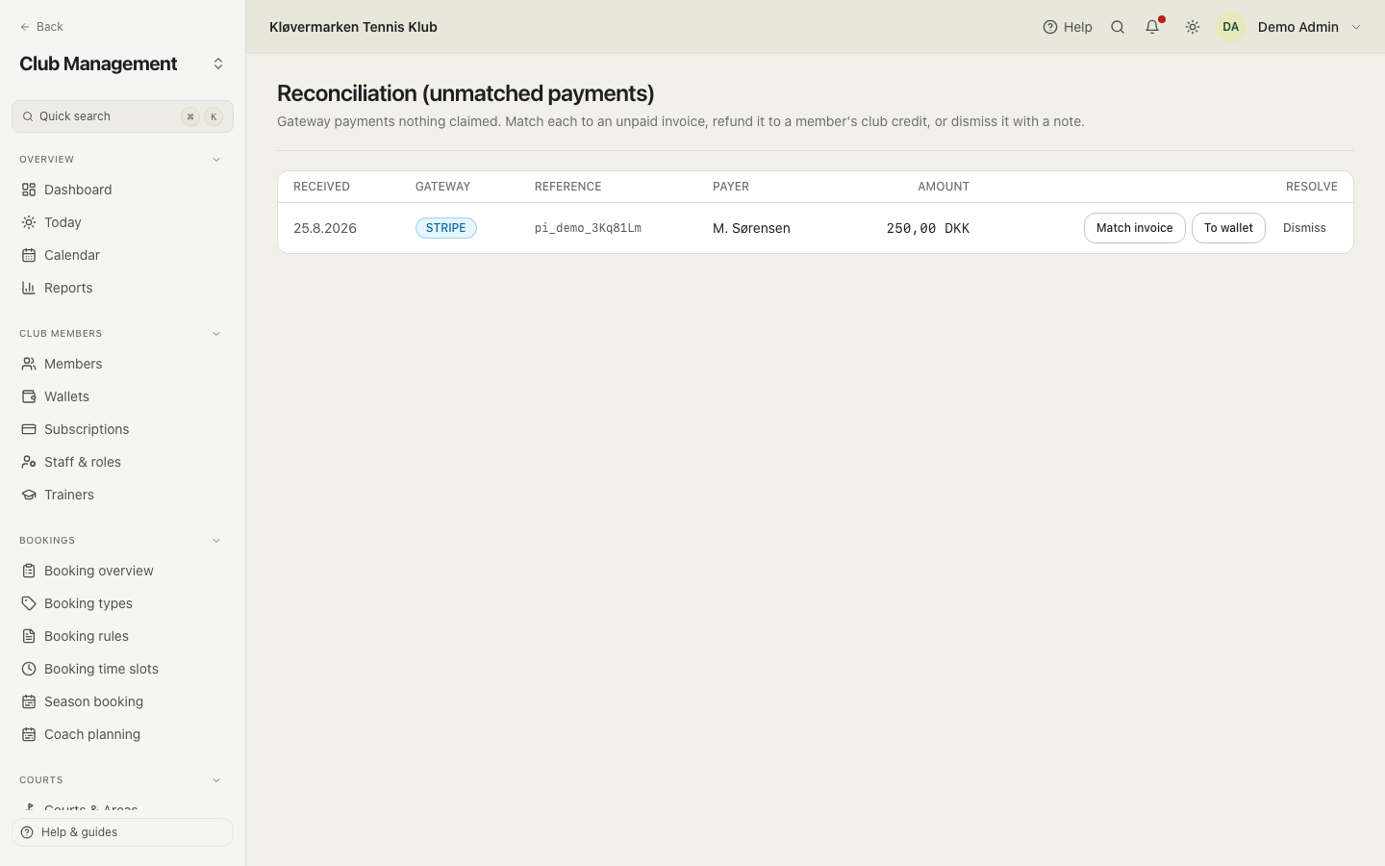Collapse the Overview section
This screenshot has height=866, width=1385.
216,160
